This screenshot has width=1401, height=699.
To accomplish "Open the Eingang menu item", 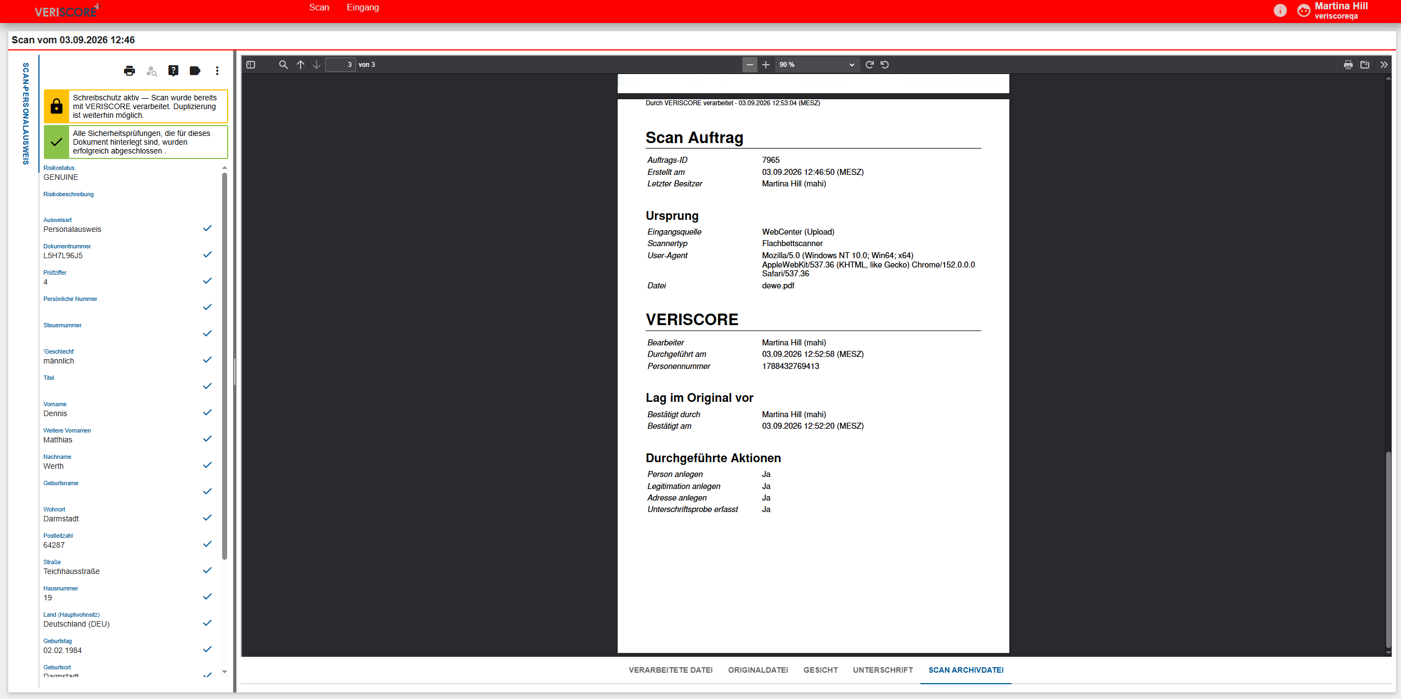I will (363, 8).
